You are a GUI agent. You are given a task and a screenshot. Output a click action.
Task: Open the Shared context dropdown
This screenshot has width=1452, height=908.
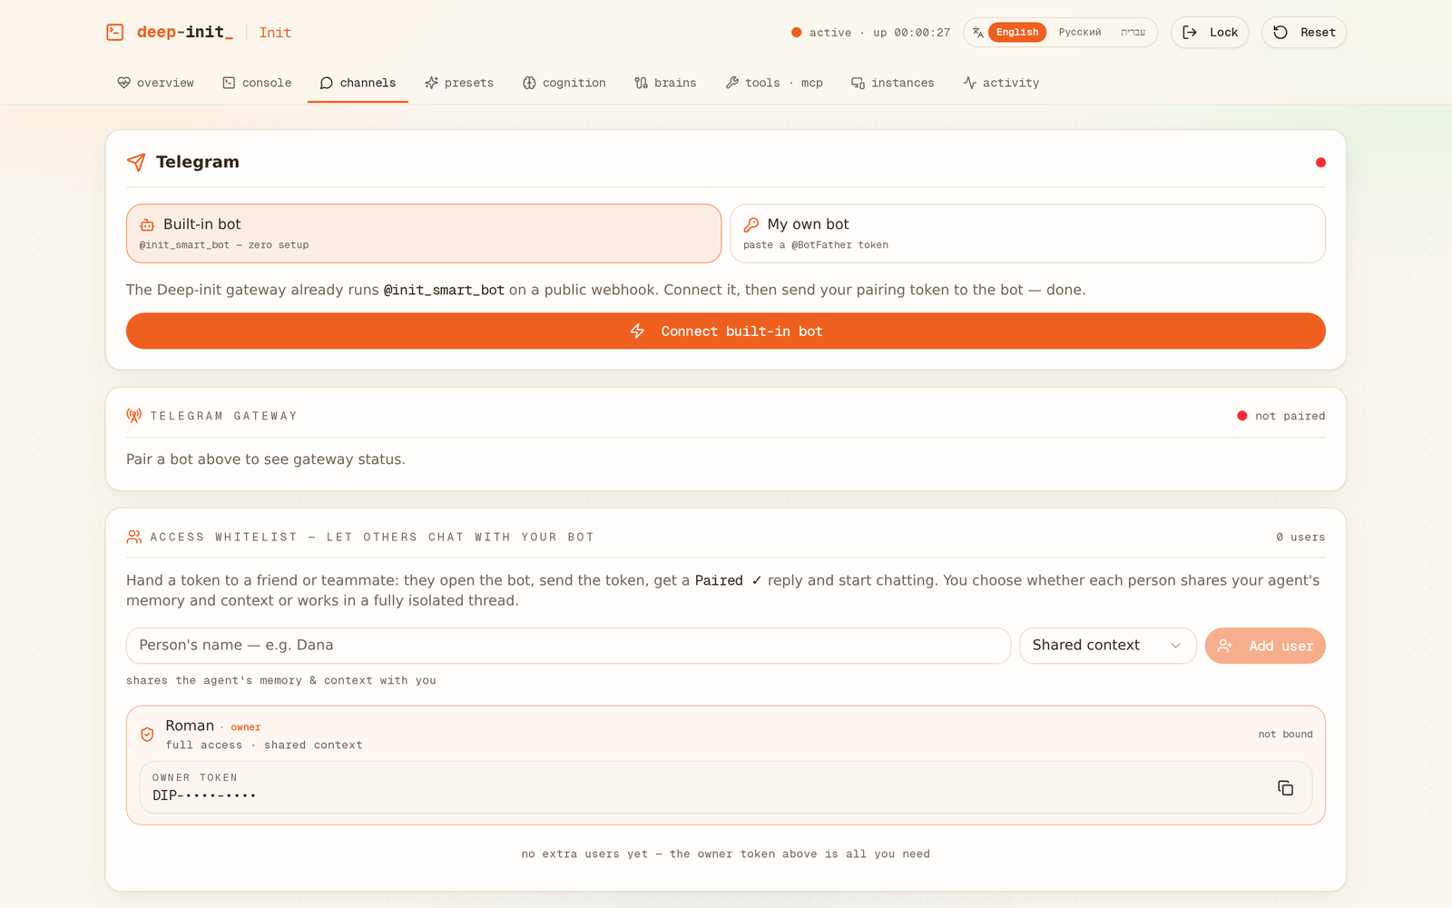click(x=1108, y=646)
